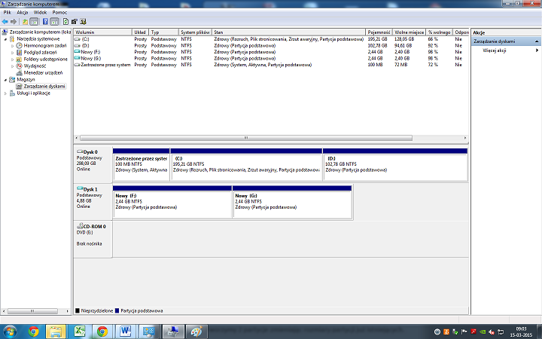Expand the Usługi i aplikacje node

pos(3,93)
